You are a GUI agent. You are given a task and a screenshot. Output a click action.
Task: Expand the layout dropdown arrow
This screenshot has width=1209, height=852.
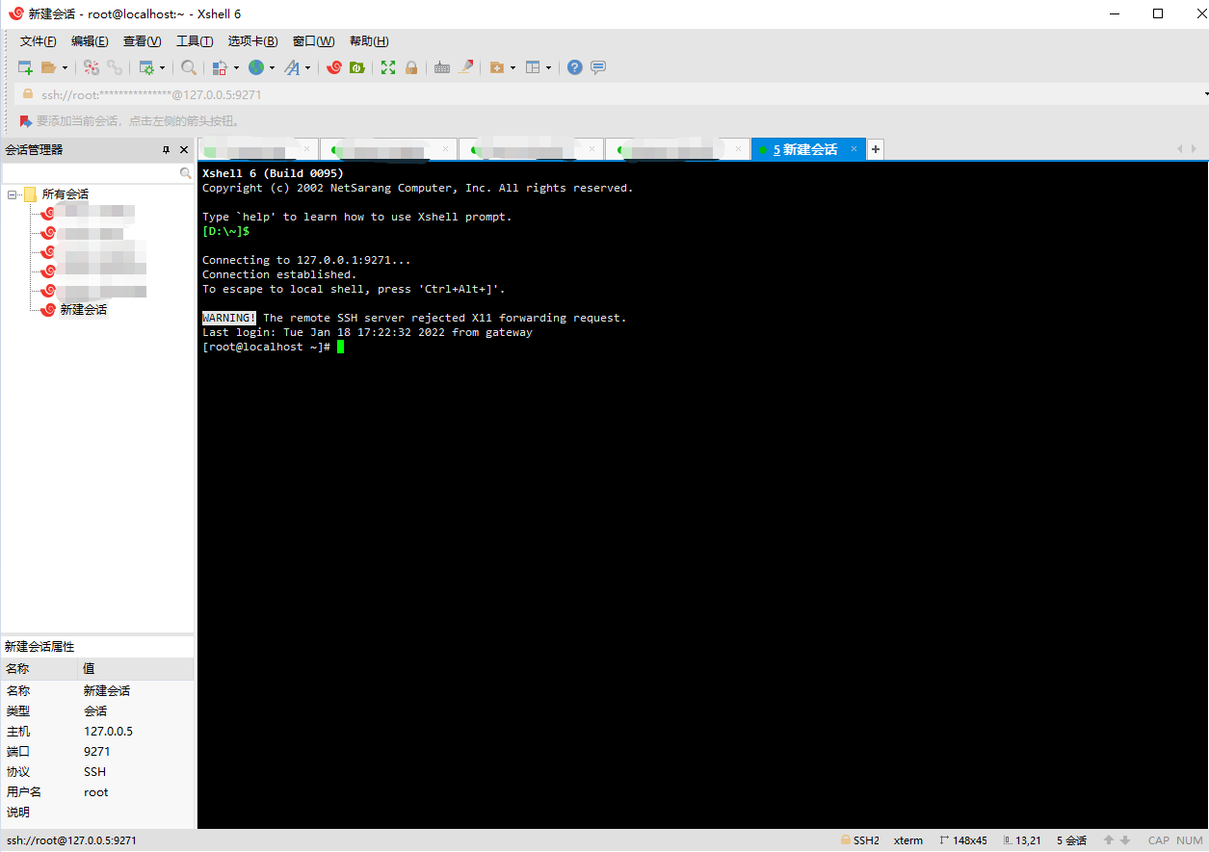click(548, 67)
